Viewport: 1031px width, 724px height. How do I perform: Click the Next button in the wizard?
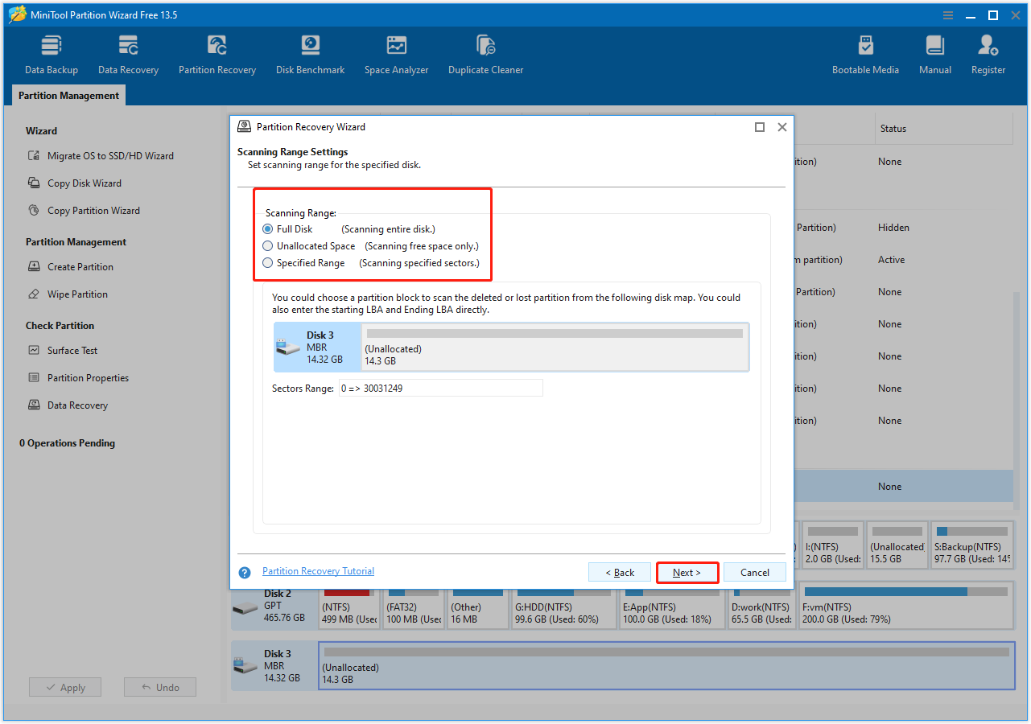687,572
